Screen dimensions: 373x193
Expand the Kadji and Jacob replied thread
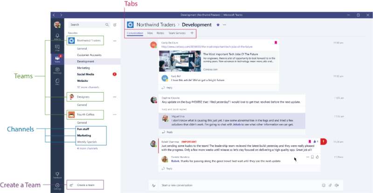pos(174,109)
